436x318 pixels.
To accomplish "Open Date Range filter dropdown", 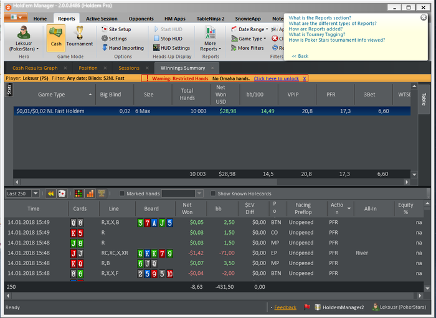I will point(249,29).
